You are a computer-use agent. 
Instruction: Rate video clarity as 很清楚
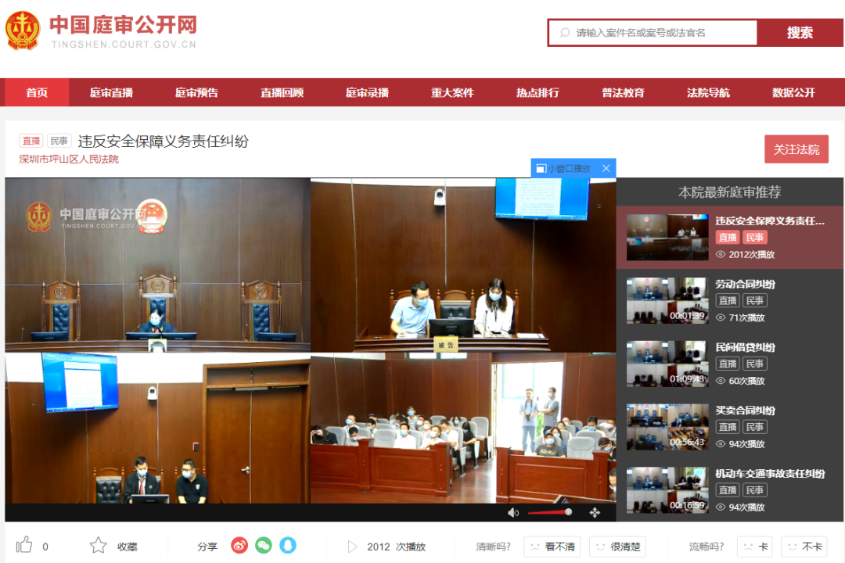tap(617, 547)
